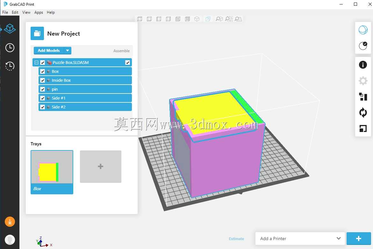Image resolution: width=373 pixels, height=249 pixels.
Task: Switch to Slice Preview checkmark circle icon
Action: tap(363, 45)
